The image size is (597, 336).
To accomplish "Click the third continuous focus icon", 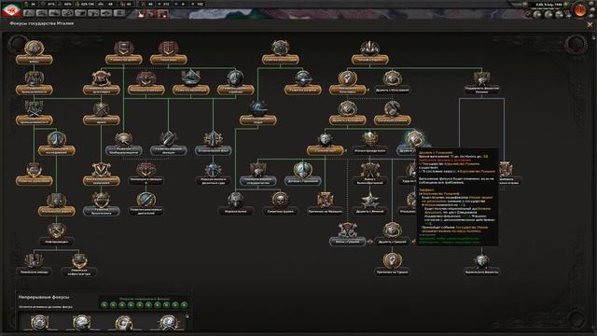I will click(124, 322).
